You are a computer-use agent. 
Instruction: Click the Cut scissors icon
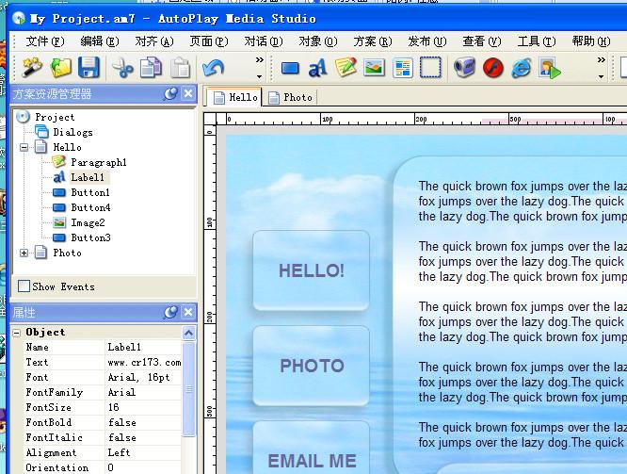[x=122, y=67]
